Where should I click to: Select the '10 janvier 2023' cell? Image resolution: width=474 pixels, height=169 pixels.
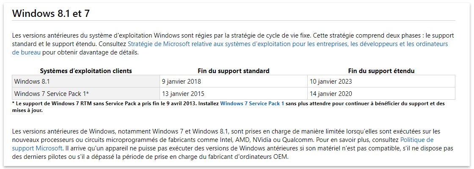(381, 82)
